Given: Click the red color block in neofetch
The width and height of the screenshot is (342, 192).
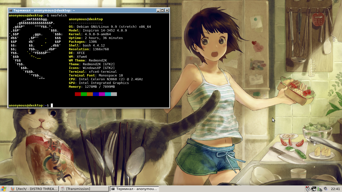Looking at the screenshot, I should click(78, 94).
